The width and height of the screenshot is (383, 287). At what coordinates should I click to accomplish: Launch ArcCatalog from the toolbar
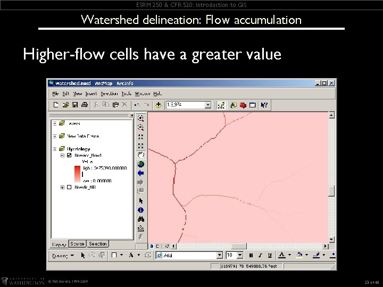[234, 105]
